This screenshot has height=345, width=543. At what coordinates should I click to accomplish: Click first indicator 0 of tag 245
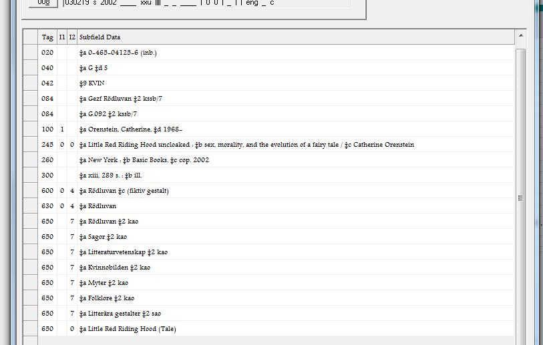[62, 145]
